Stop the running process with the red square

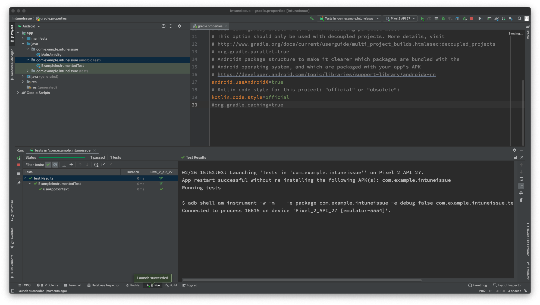click(x=472, y=18)
